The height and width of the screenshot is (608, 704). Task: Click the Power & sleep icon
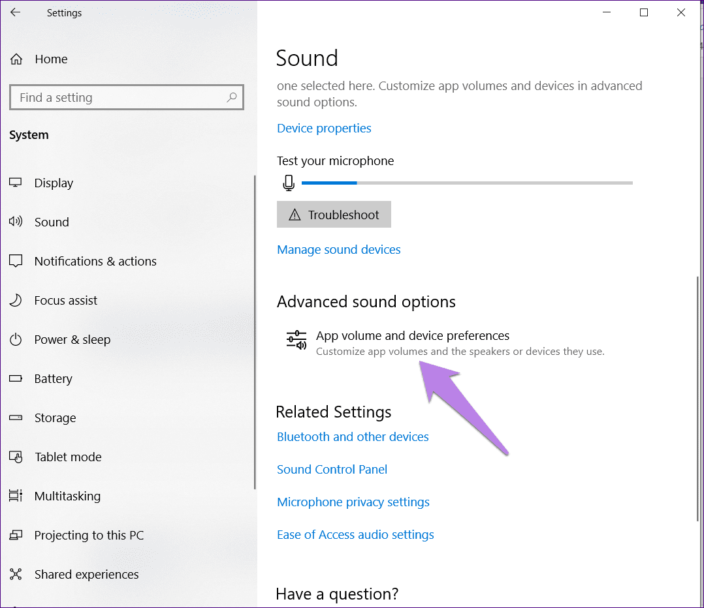point(16,339)
